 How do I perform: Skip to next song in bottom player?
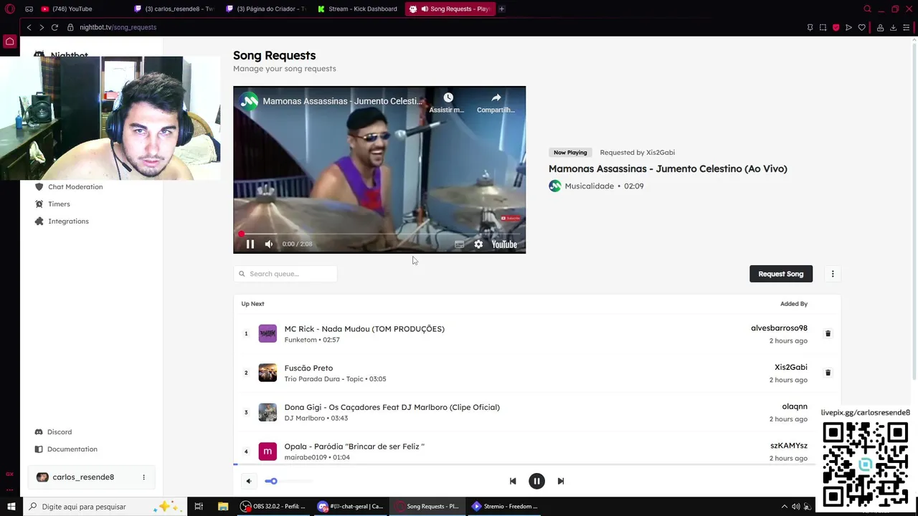(x=561, y=482)
